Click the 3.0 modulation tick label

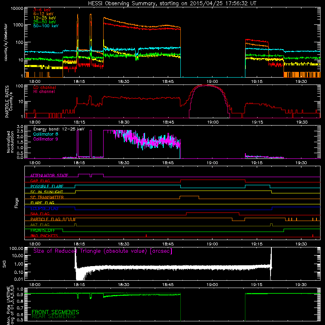20,127
